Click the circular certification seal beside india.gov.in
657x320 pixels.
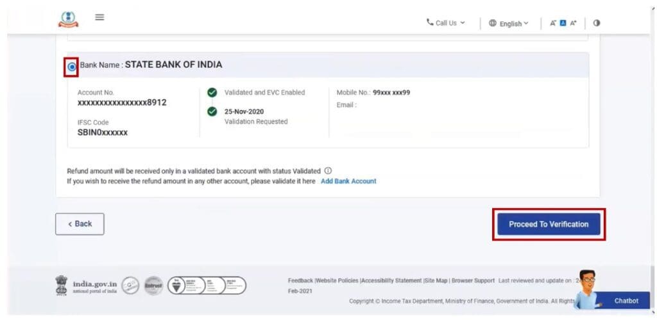[130, 285]
